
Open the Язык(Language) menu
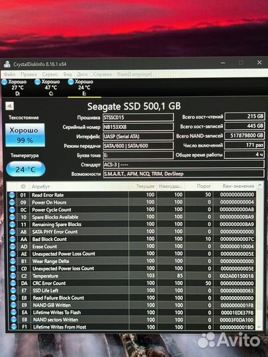point(134,74)
